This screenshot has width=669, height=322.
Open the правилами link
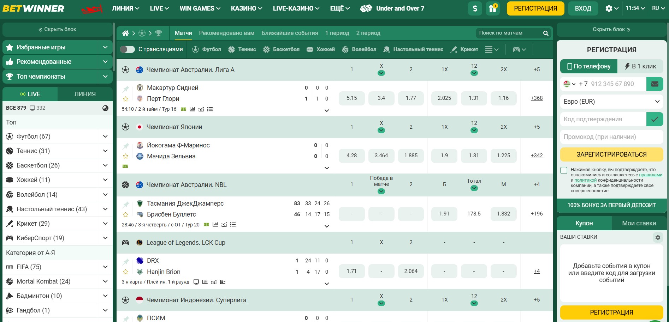click(x=651, y=175)
